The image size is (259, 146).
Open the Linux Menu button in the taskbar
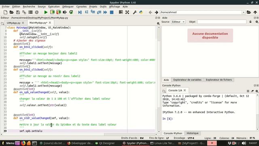coord(8,143)
